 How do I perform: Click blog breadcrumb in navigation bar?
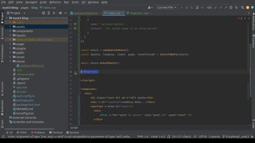pos(34,8)
